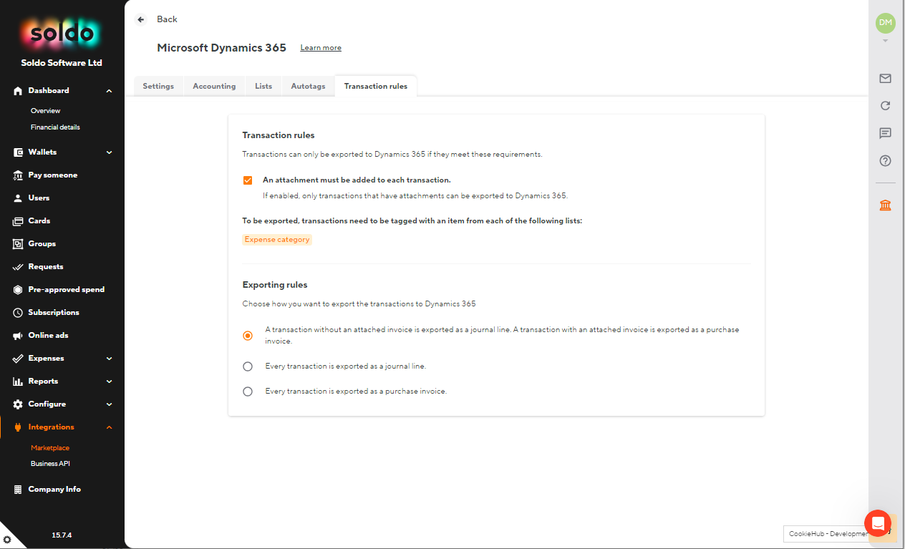Image resolution: width=905 pixels, height=549 pixels.
Task: Click the Expenses icon in sidebar
Action: (x=18, y=359)
